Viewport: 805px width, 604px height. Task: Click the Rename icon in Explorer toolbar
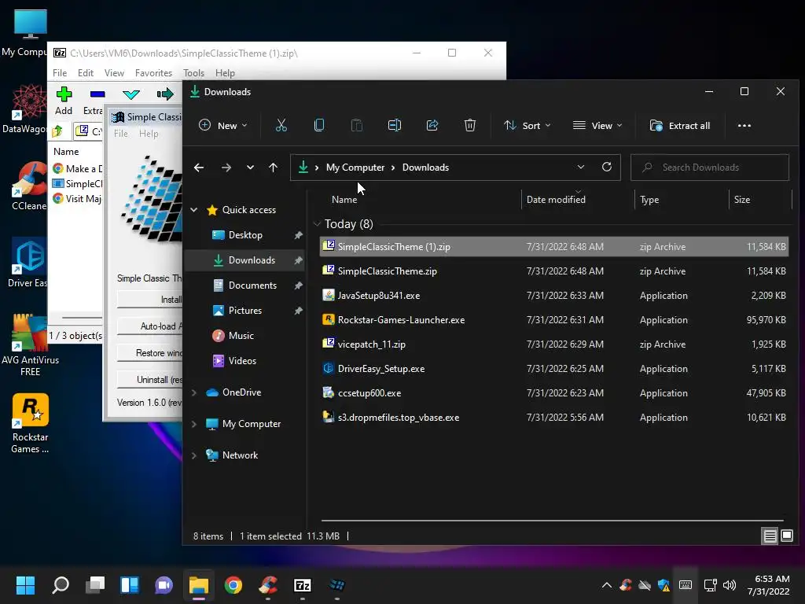pos(395,125)
